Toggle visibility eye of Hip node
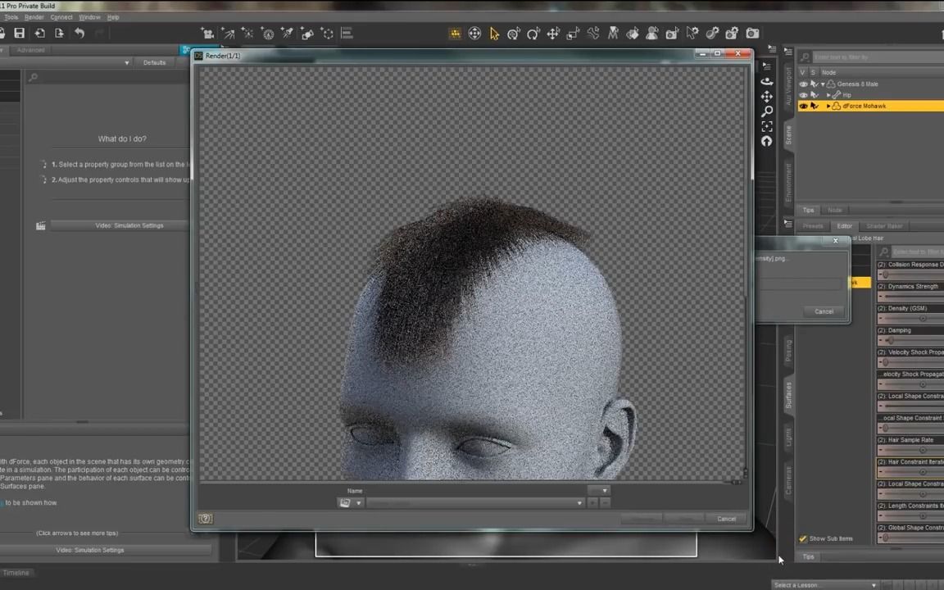Viewport: 944px width, 590px height. [803, 95]
